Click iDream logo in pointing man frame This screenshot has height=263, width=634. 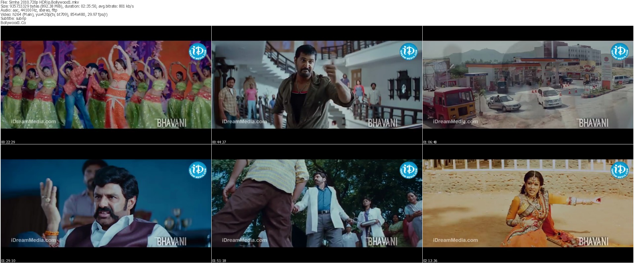pyautogui.click(x=408, y=52)
